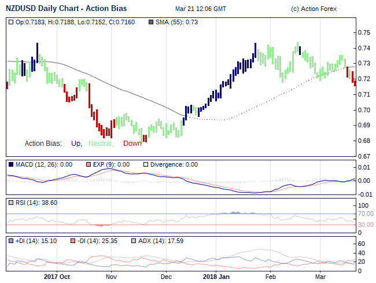Click the SMA (55) legend swatch
The width and height of the screenshot is (376, 283).
pos(151,23)
